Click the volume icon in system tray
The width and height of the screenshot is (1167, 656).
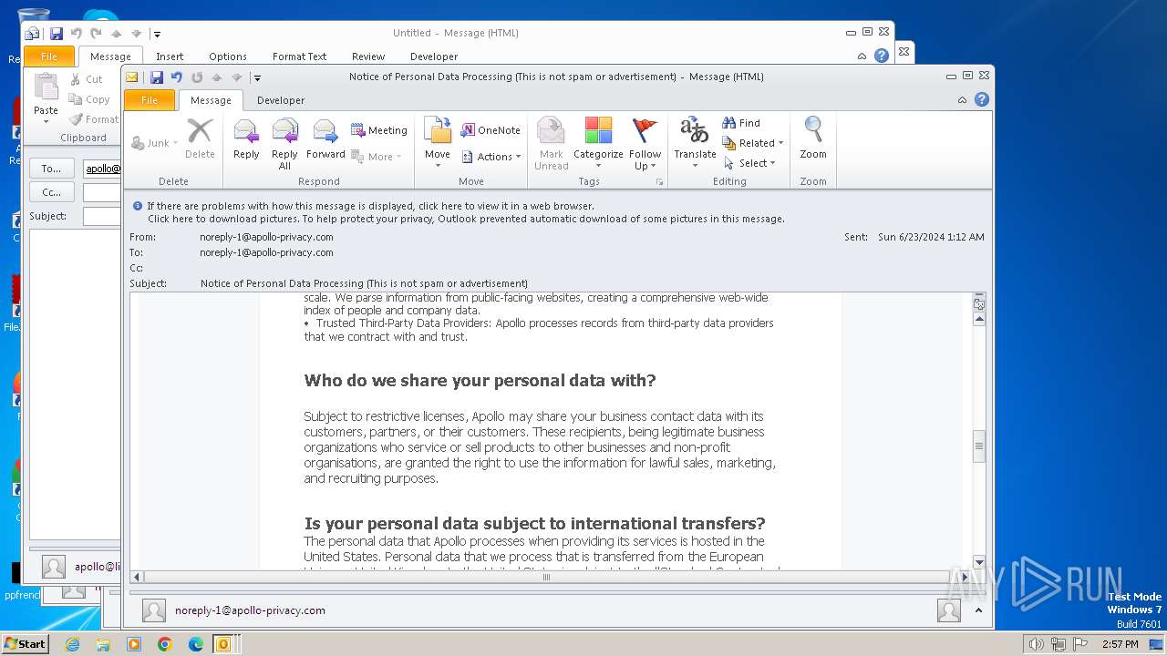(x=1036, y=644)
